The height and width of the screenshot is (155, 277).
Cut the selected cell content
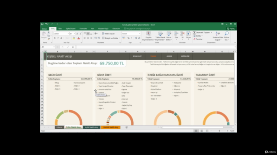tap(48, 33)
